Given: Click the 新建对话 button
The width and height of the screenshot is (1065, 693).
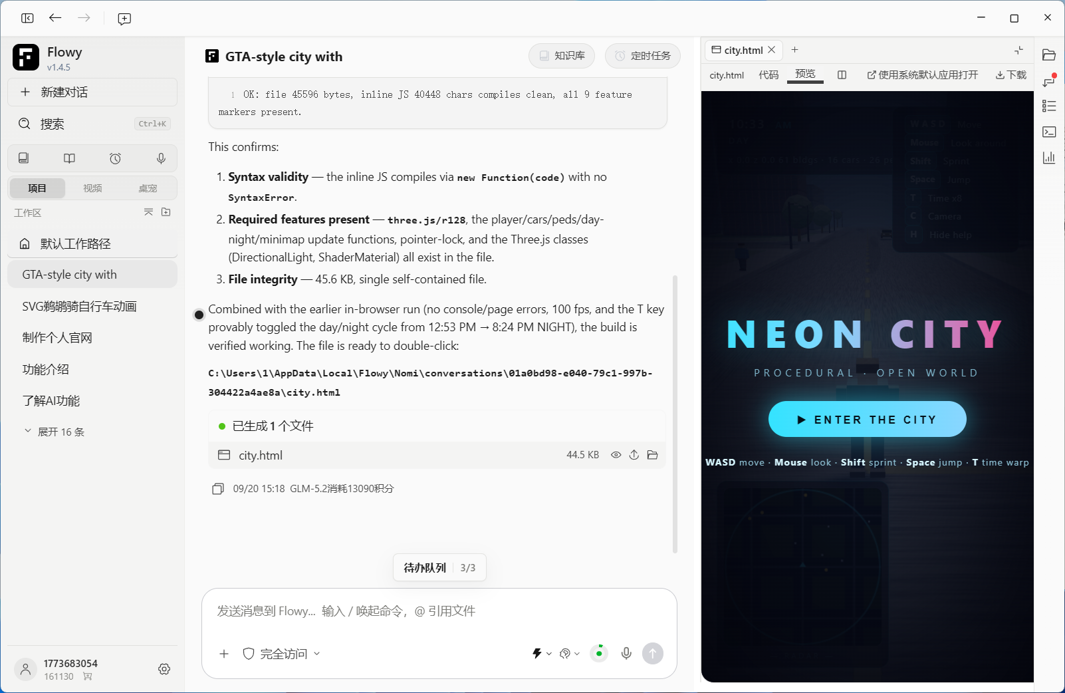Looking at the screenshot, I should (92, 92).
